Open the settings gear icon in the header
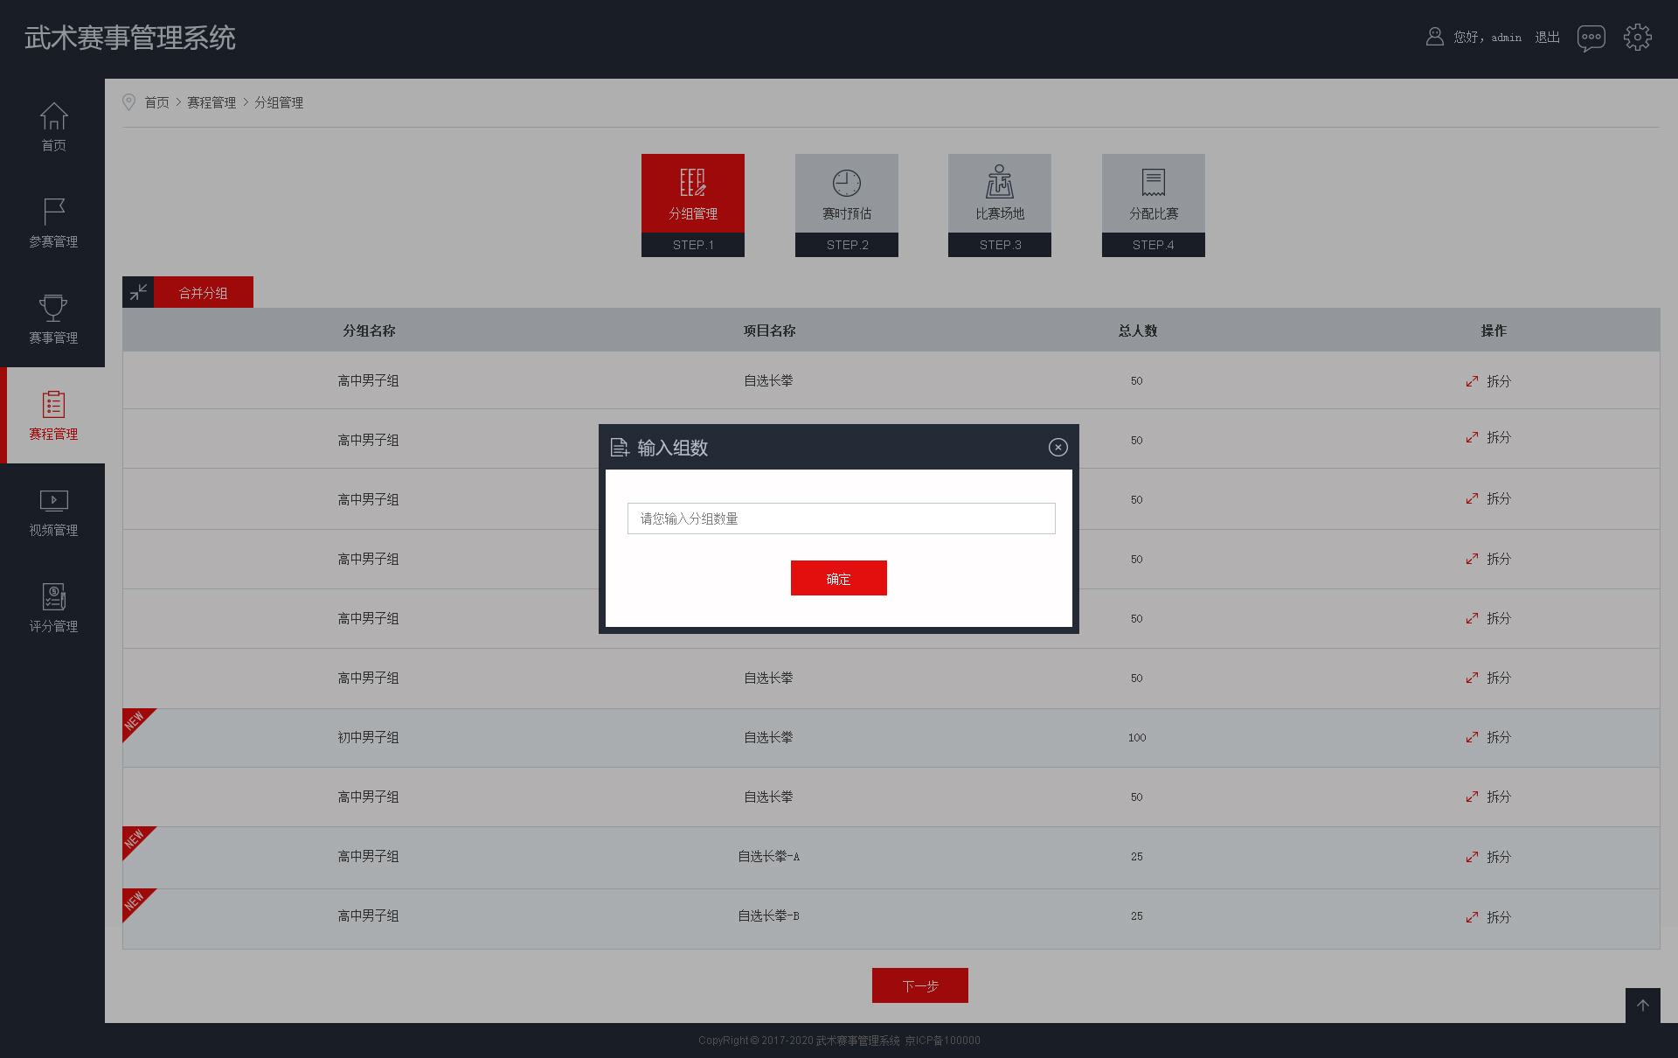The image size is (1678, 1058). click(x=1637, y=38)
